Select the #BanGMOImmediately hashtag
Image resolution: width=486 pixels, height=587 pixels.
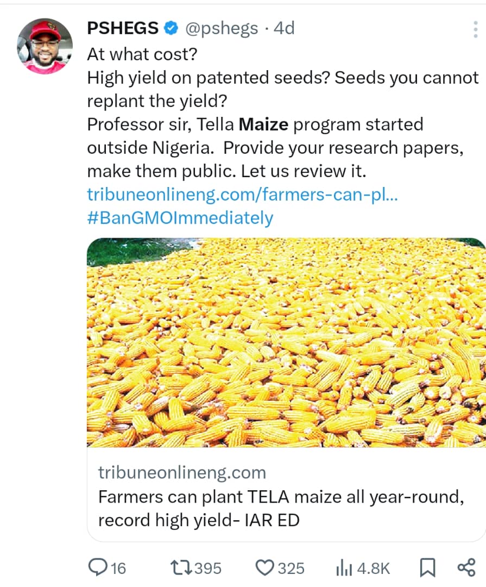pos(180,218)
